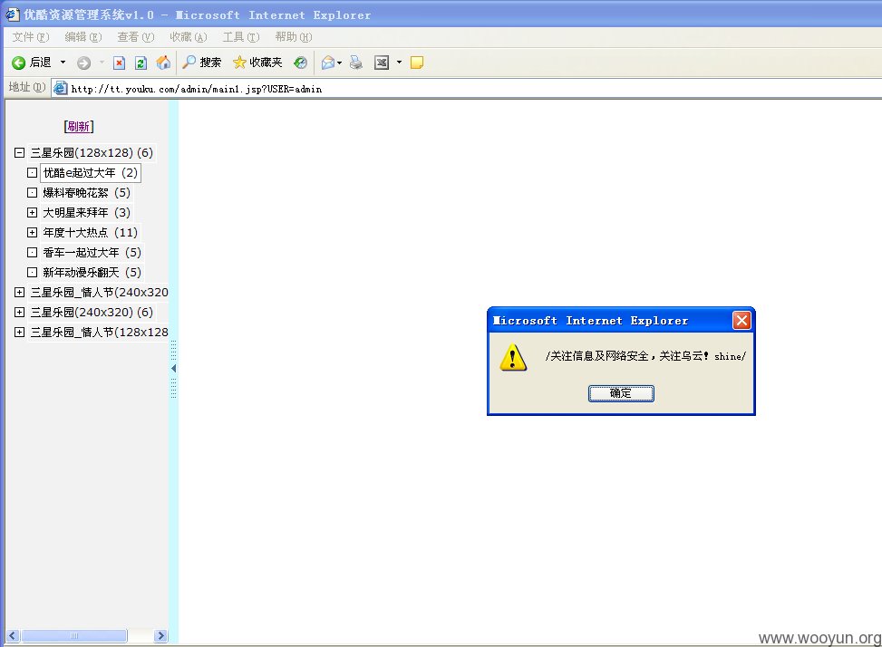
Task: Click the warning icon in alert dialog
Action: pos(513,358)
